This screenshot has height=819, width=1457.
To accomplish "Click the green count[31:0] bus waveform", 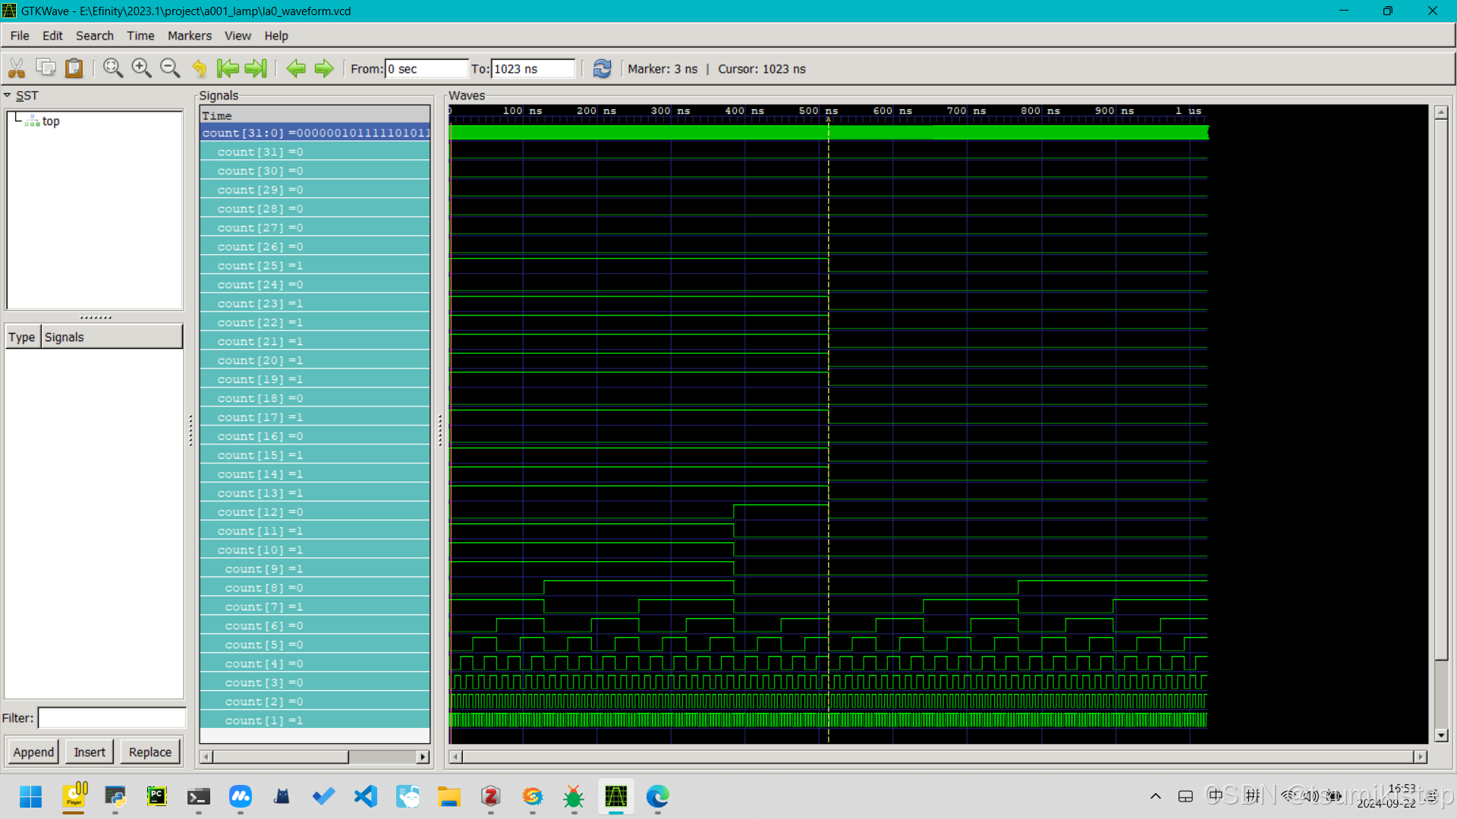I will coord(829,133).
